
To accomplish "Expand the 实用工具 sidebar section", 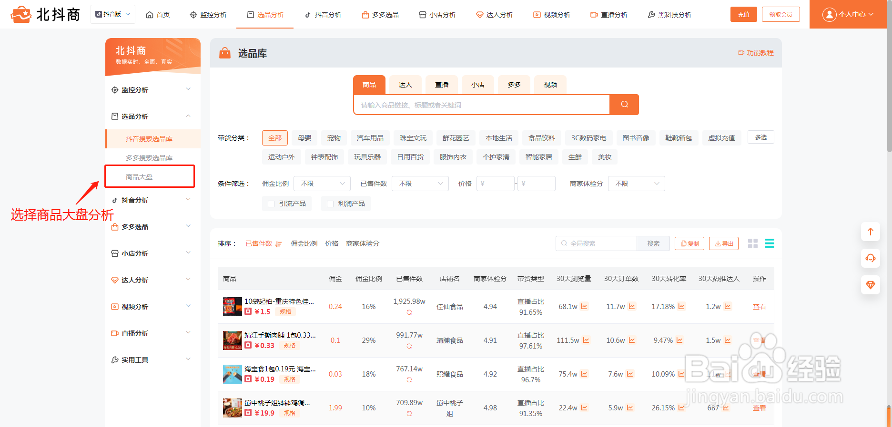I will [152, 359].
